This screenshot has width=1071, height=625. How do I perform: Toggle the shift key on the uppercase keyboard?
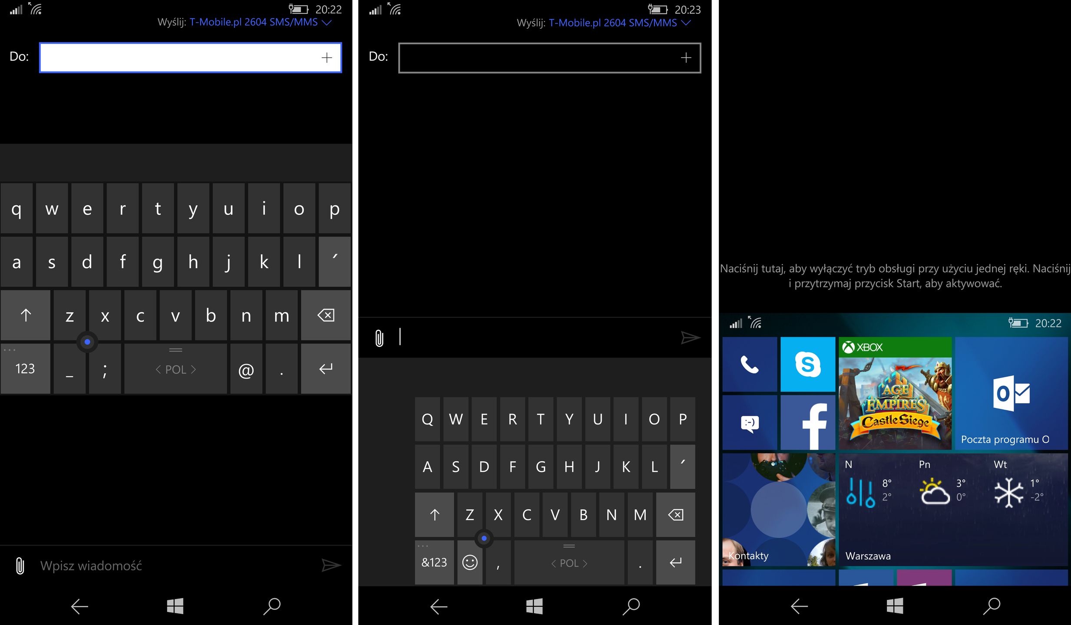(434, 515)
